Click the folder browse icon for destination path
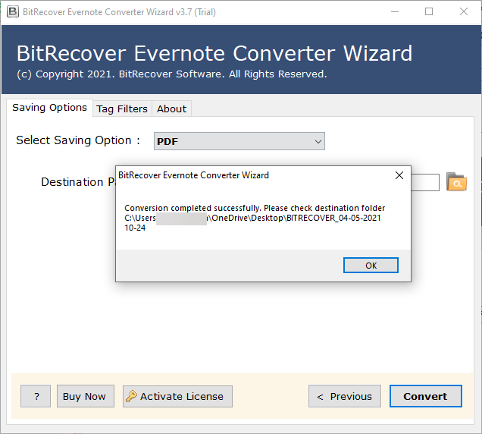Viewport: 482px width, 434px height. pyautogui.click(x=456, y=182)
